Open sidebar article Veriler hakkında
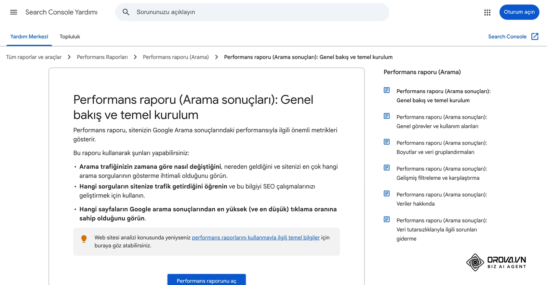Image resolution: width=547 pixels, height=285 pixels. coord(442,199)
